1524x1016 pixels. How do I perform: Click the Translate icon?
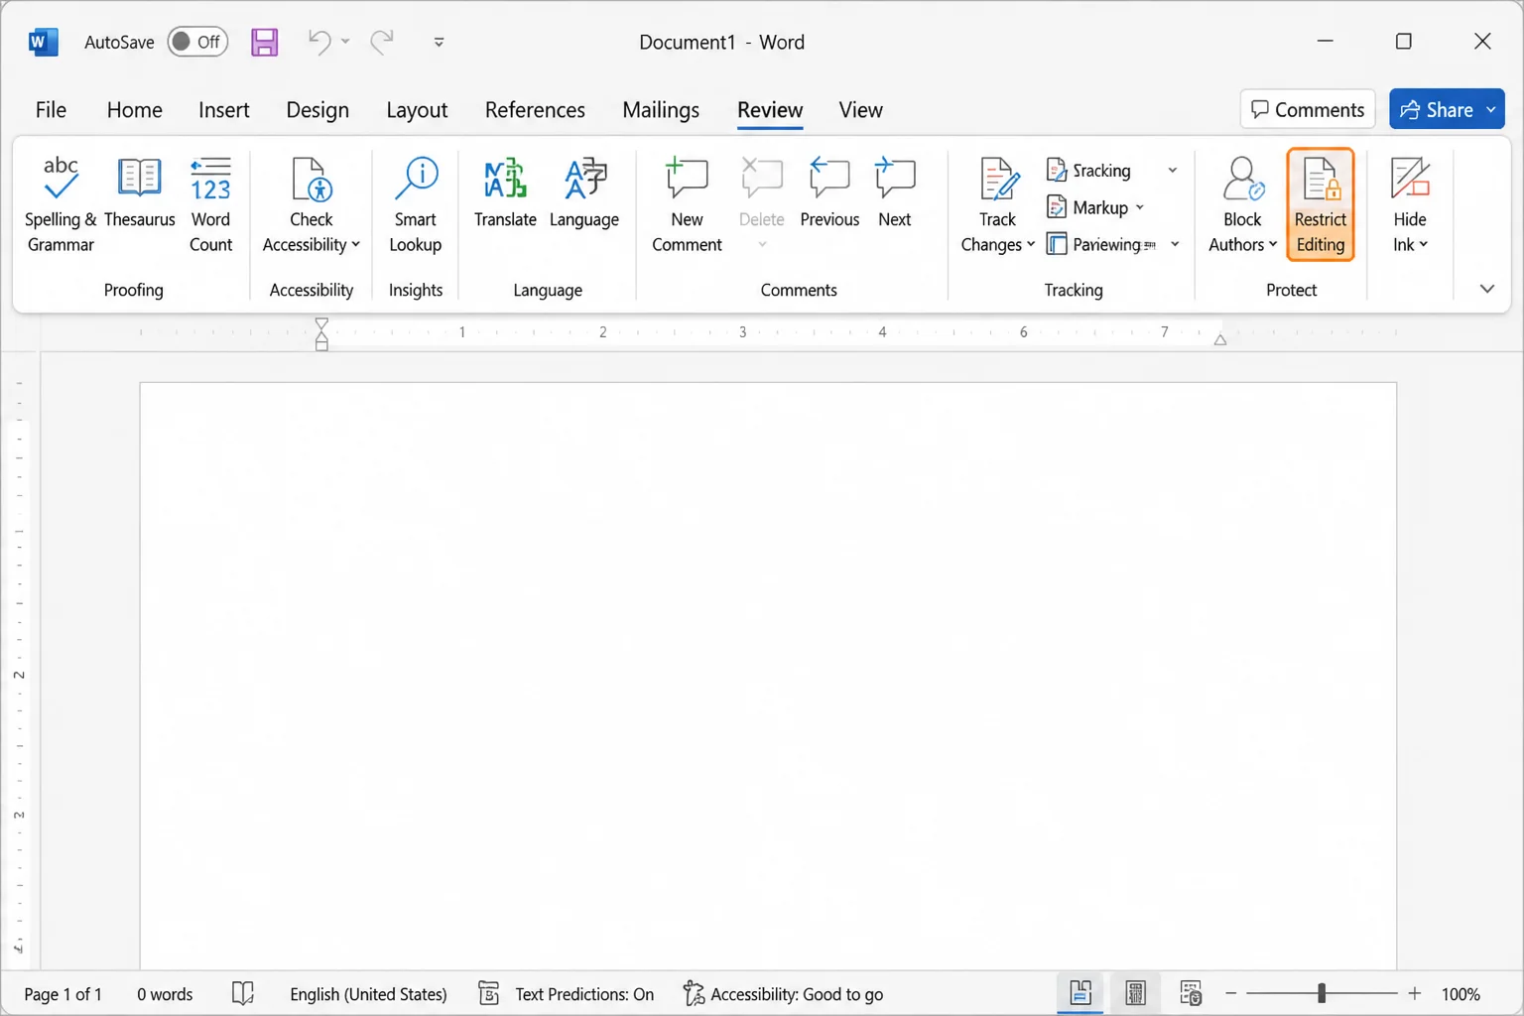tap(505, 180)
